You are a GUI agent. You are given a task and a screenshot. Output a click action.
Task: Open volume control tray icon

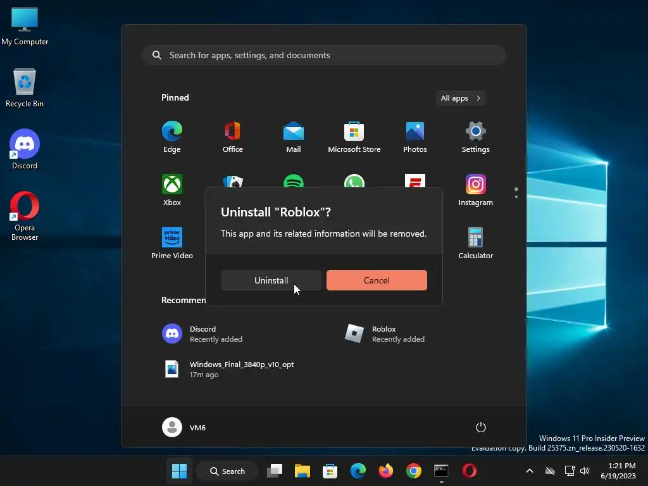coord(585,471)
